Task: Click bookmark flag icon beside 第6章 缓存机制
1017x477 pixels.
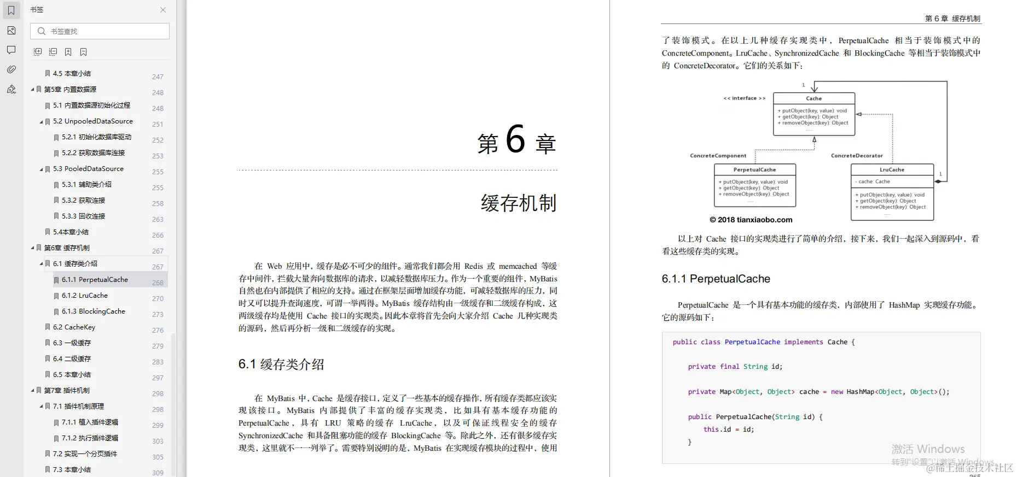Action: 39,248
